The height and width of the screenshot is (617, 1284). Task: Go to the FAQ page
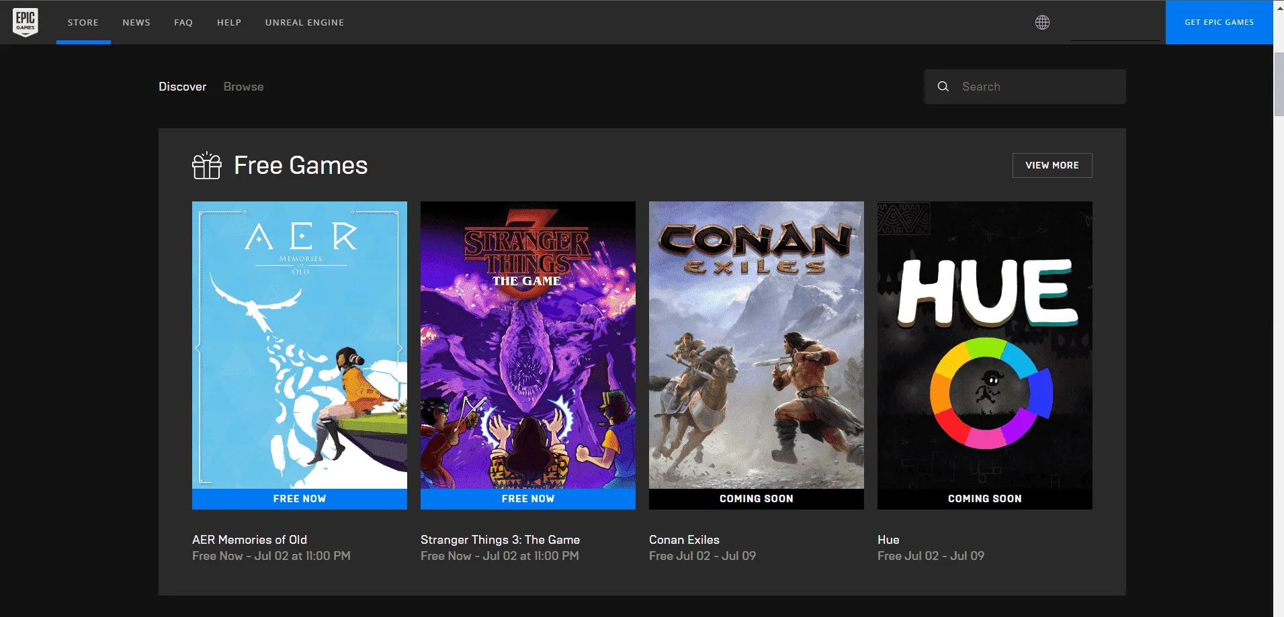pos(183,22)
